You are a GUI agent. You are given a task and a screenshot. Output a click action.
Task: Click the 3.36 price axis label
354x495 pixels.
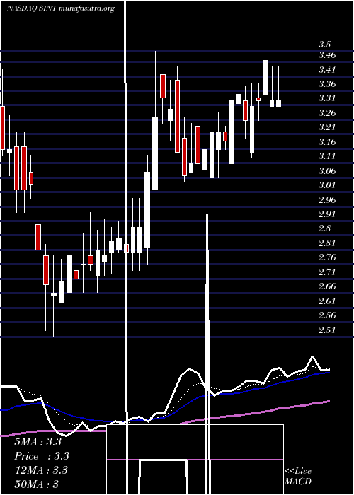coord(327,84)
